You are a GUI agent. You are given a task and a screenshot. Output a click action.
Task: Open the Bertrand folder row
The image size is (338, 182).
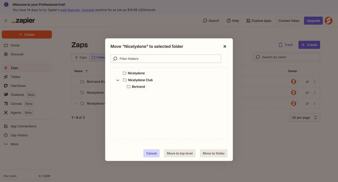(x=96, y=82)
